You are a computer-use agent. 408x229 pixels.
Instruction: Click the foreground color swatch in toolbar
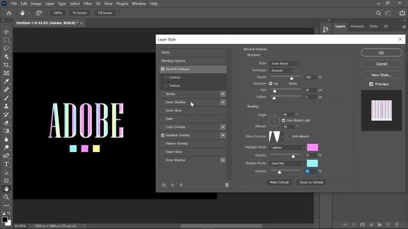click(x=4, y=219)
